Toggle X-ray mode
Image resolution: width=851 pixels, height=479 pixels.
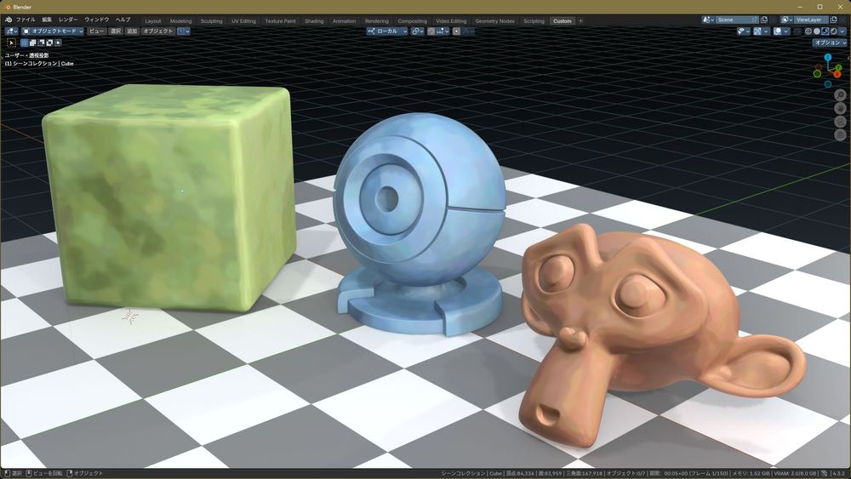click(x=797, y=31)
